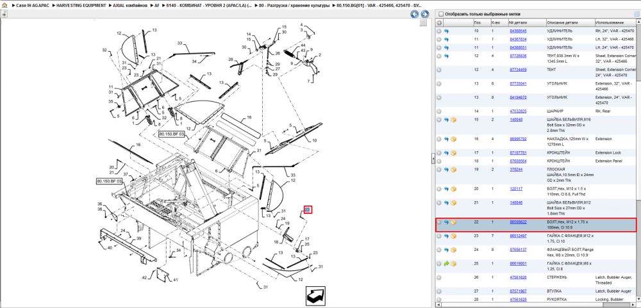This screenshot has height=308, width=641.
Task: Click blue arrow icon in row 84368551
Action: (x=446, y=47)
